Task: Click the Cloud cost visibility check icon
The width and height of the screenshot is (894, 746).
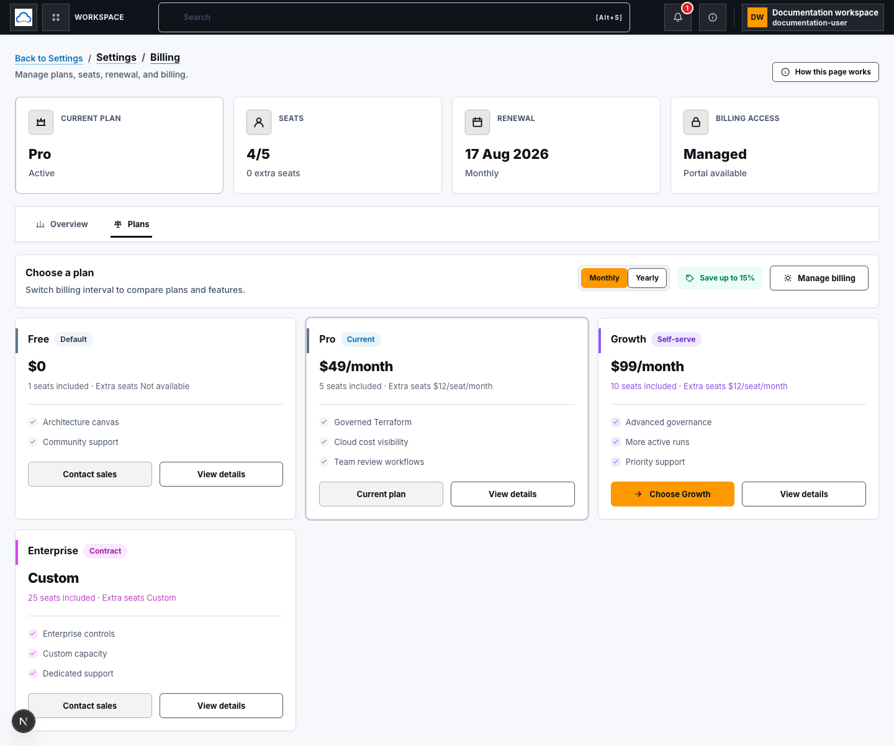Action: point(324,442)
